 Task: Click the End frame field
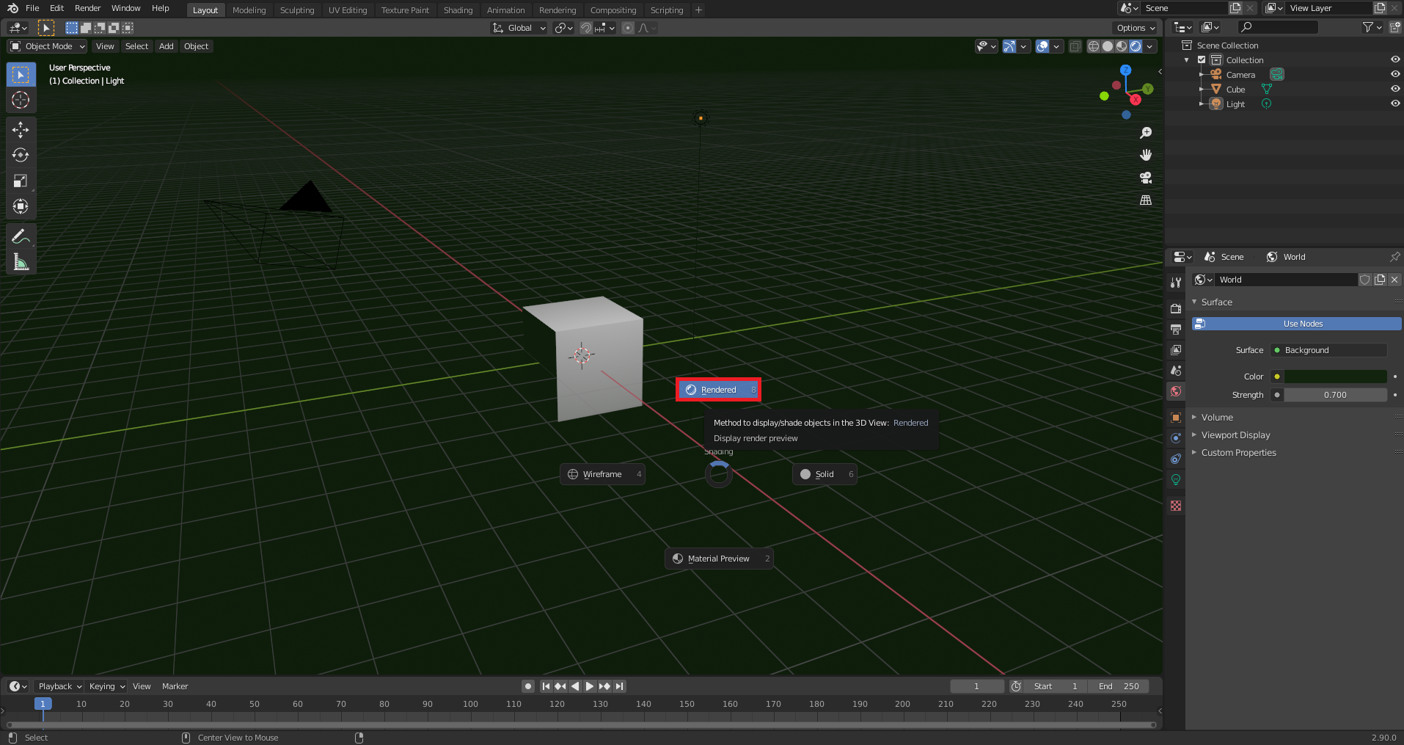point(1118,686)
